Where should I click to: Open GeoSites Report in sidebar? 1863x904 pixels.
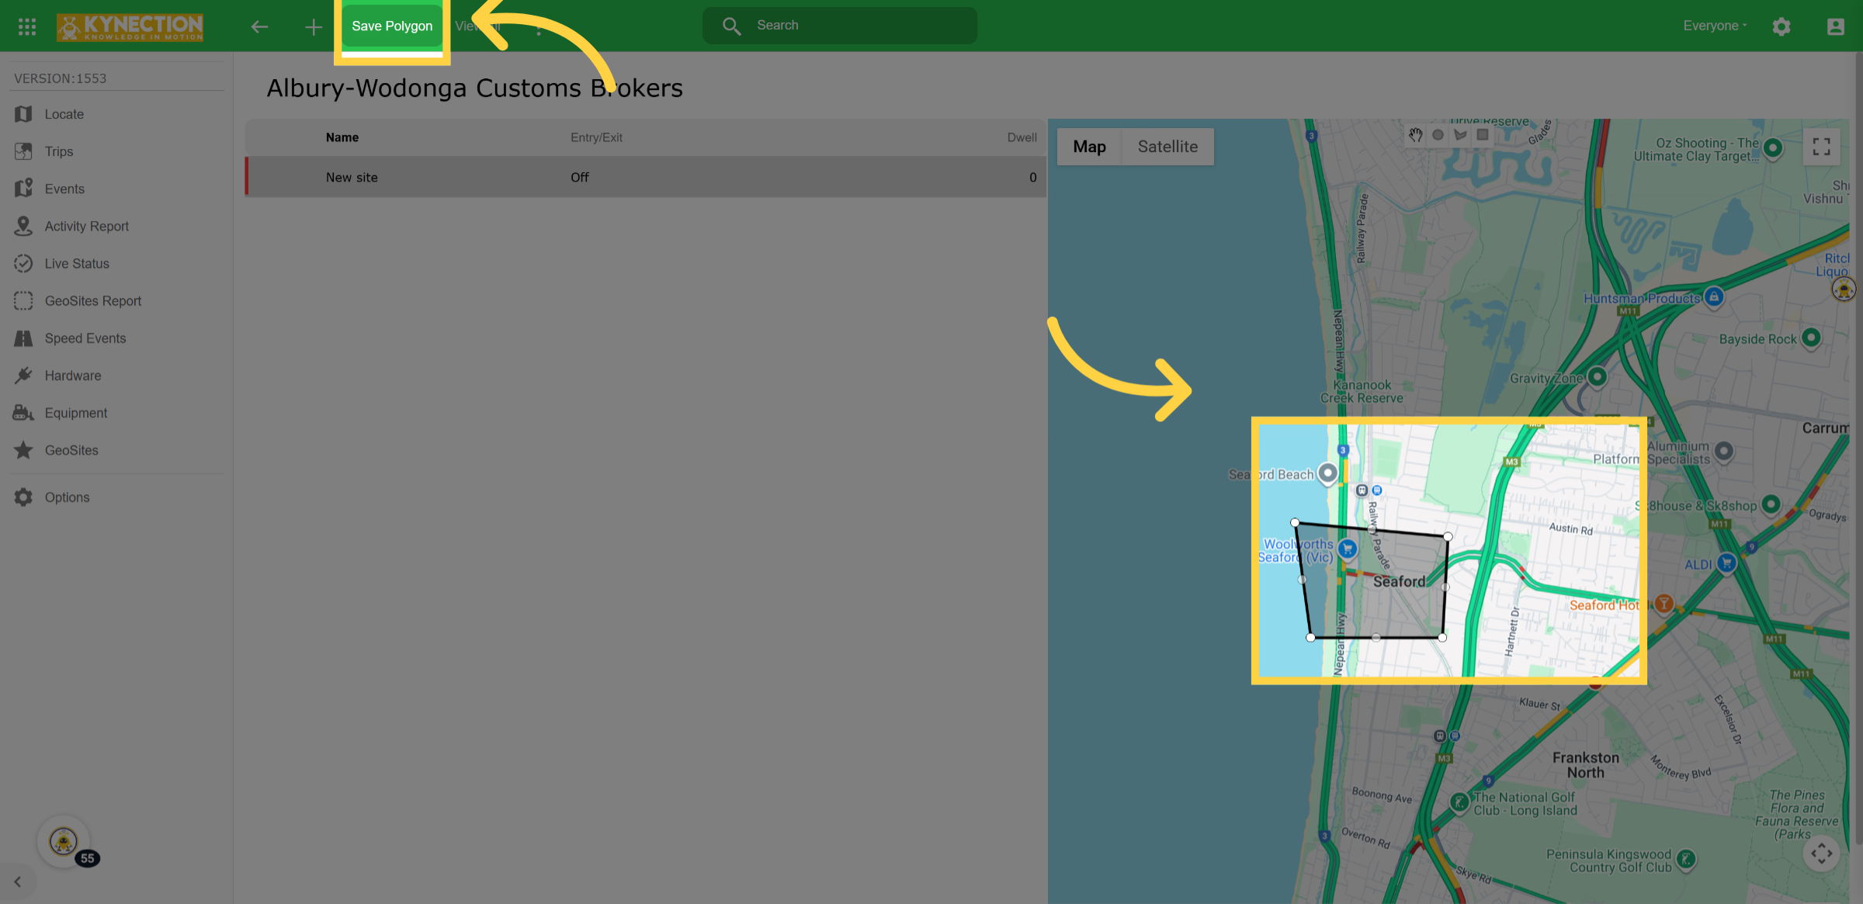click(92, 300)
